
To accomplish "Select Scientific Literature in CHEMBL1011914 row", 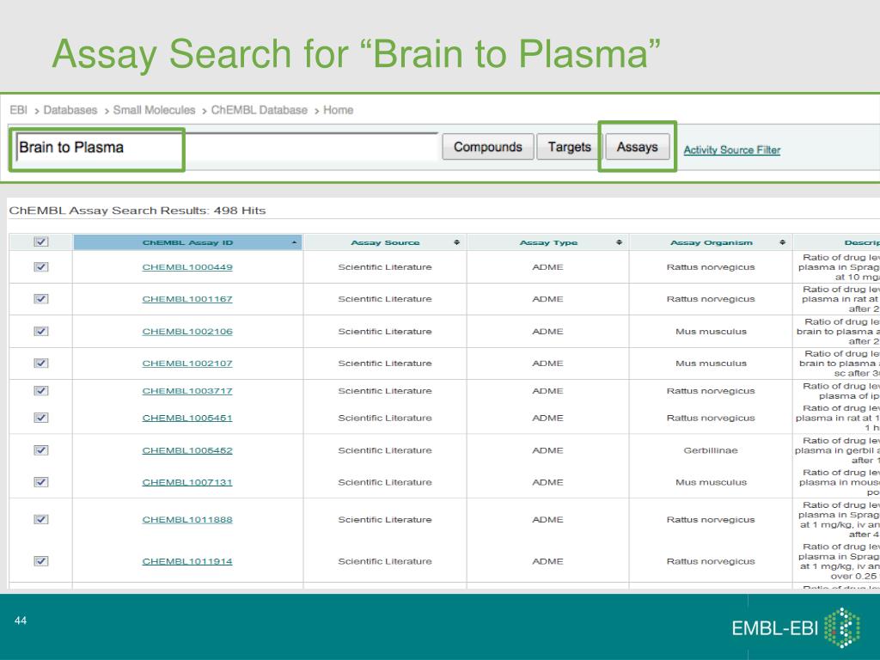I will (385, 560).
